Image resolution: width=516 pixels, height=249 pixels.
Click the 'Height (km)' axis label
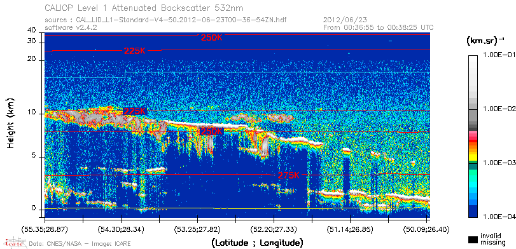11,123
